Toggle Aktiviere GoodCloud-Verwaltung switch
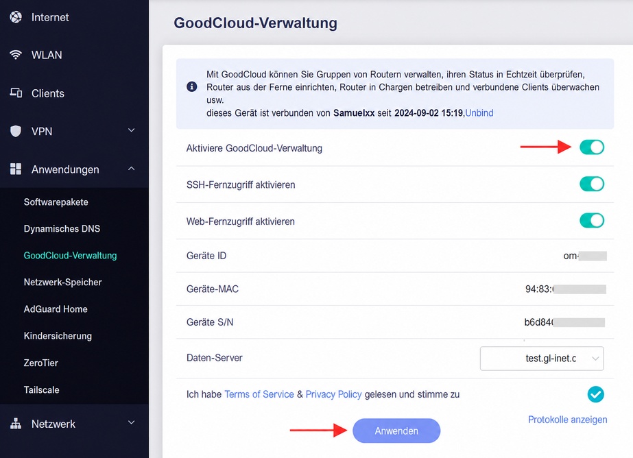The height and width of the screenshot is (458, 633). click(x=592, y=147)
